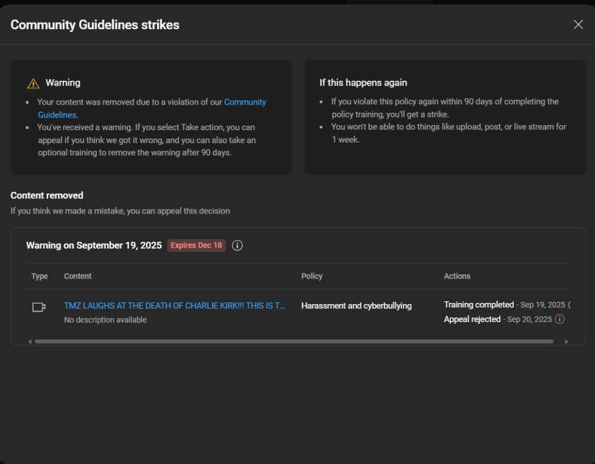Click the 'Community Guidelines strikes' dialog title
595x464 pixels.
click(95, 24)
